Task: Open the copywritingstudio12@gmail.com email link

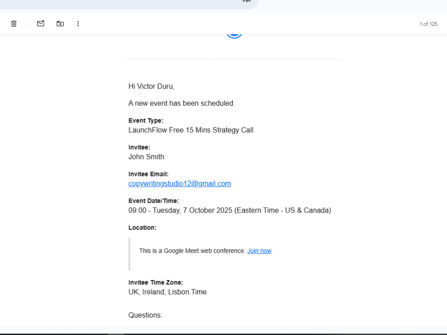Action: point(180,184)
